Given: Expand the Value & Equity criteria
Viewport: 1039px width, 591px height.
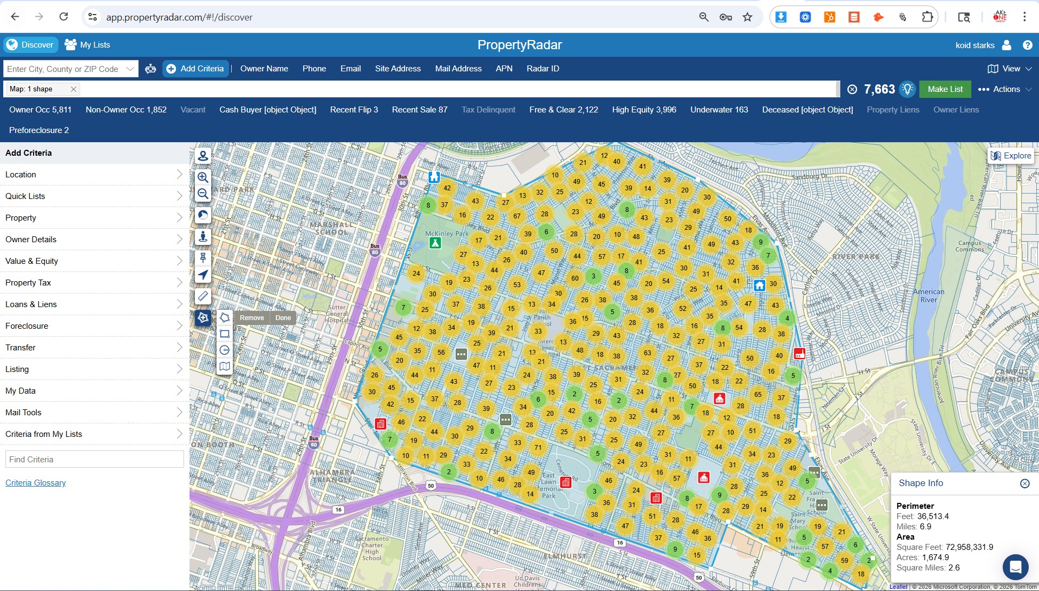Looking at the screenshot, I should tap(94, 261).
